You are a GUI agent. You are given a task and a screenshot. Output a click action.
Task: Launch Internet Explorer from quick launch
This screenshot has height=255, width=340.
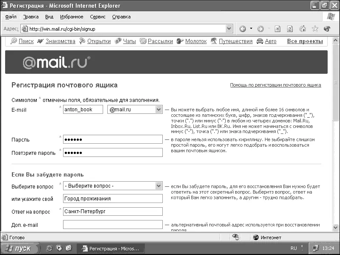[49, 248]
